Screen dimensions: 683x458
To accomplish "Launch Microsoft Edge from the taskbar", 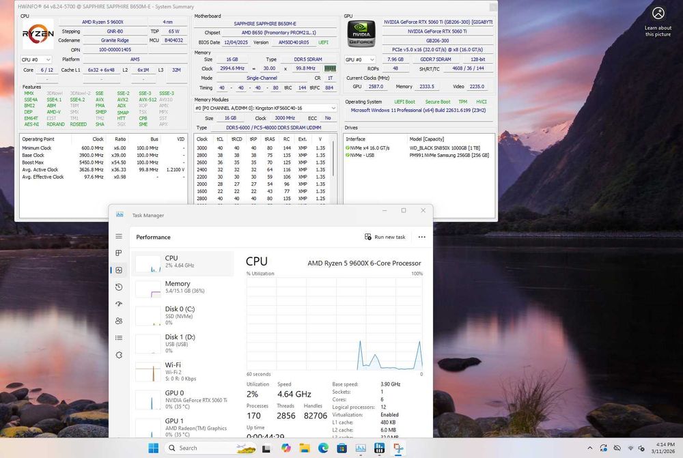I will (323, 448).
